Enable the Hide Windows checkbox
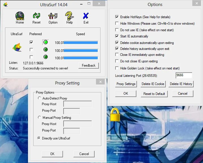This screenshot has height=163, width=203. pyautogui.click(x=117, y=23)
